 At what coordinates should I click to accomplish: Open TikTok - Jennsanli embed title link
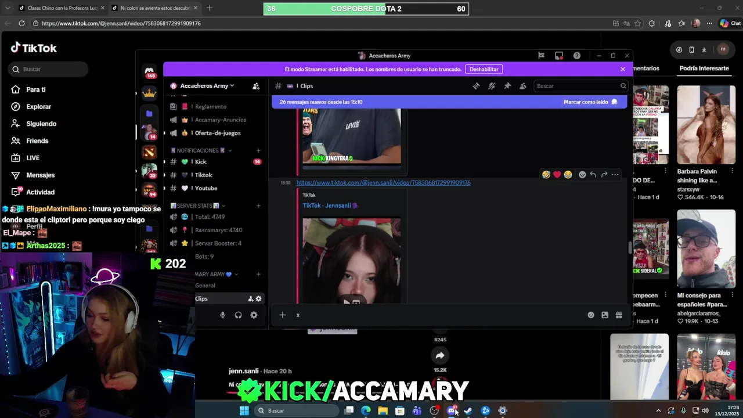coord(330,206)
